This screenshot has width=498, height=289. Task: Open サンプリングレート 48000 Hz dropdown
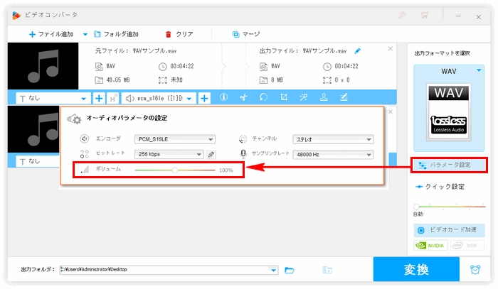tap(369, 154)
